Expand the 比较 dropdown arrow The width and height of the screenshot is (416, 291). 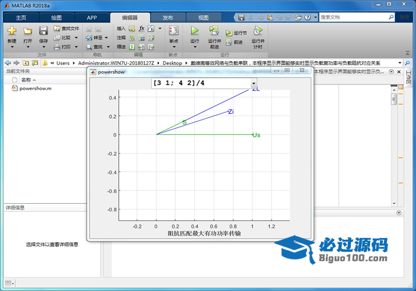pos(76,38)
